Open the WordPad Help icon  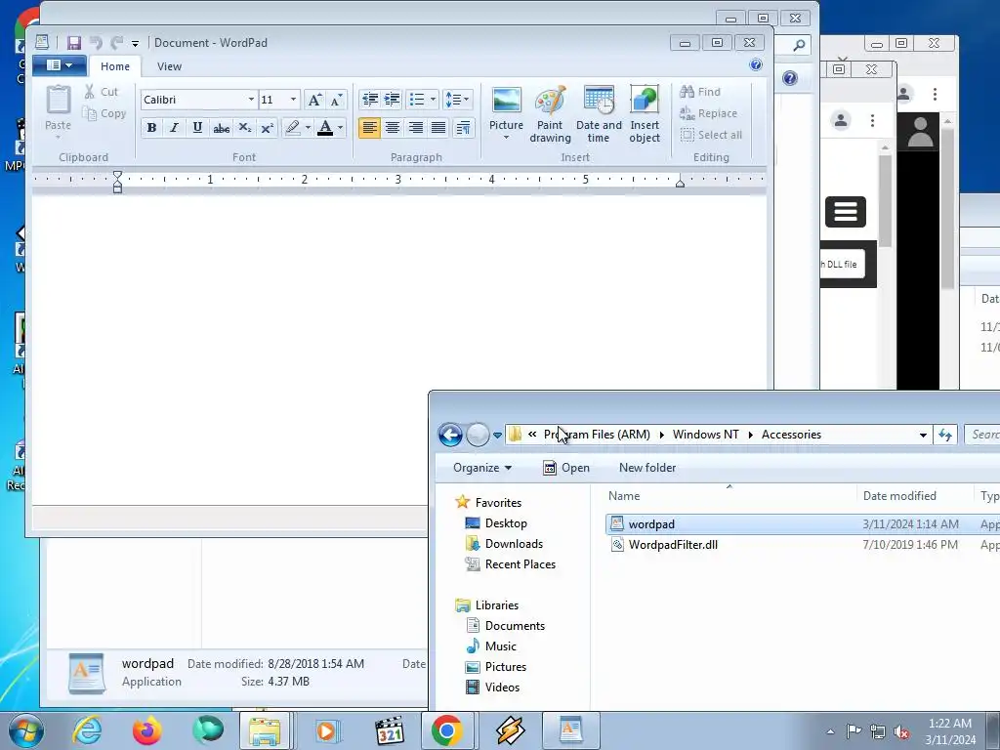pyautogui.click(x=756, y=64)
